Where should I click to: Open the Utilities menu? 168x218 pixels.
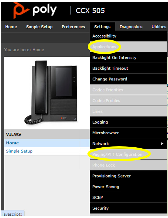[x=159, y=27]
